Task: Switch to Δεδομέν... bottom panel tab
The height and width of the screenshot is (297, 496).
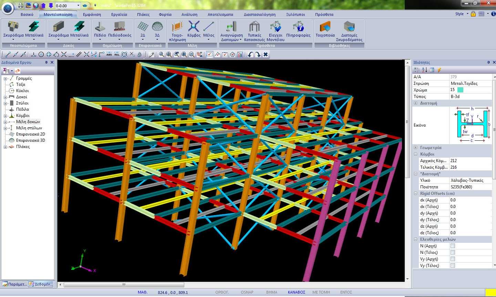Action: [x=41, y=284]
